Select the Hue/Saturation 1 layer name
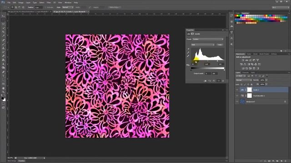291x163 pixels. [259, 96]
